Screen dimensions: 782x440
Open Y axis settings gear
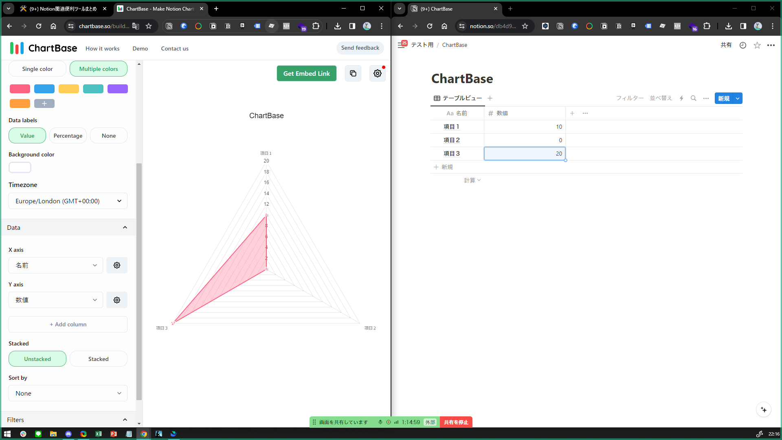(x=117, y=300)
